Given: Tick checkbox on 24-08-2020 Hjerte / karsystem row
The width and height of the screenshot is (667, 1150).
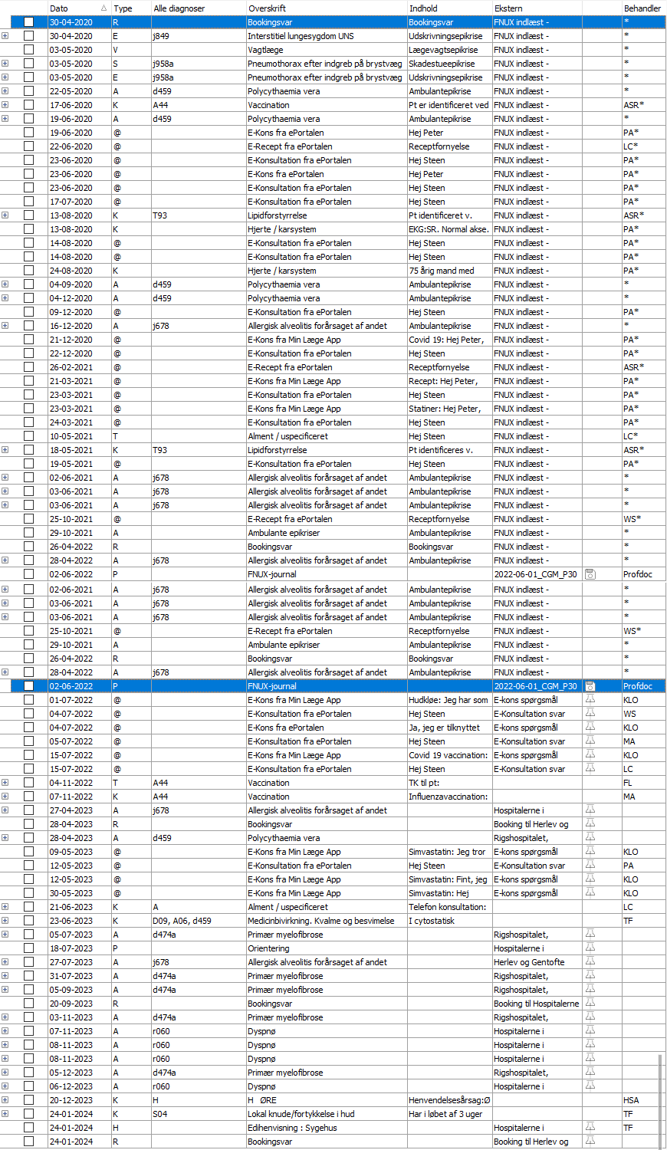Looking at the screenshot, I should (x=28, y=271).
